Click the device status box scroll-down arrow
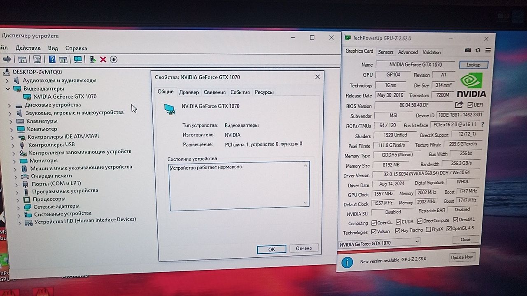Viewport: 527px width, 296px height. (305, 202)
